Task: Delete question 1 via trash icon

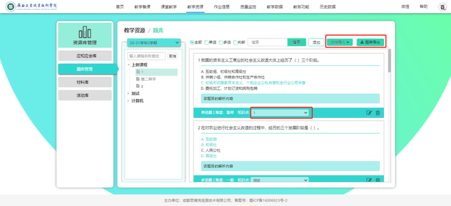Action: pos(377,113)
